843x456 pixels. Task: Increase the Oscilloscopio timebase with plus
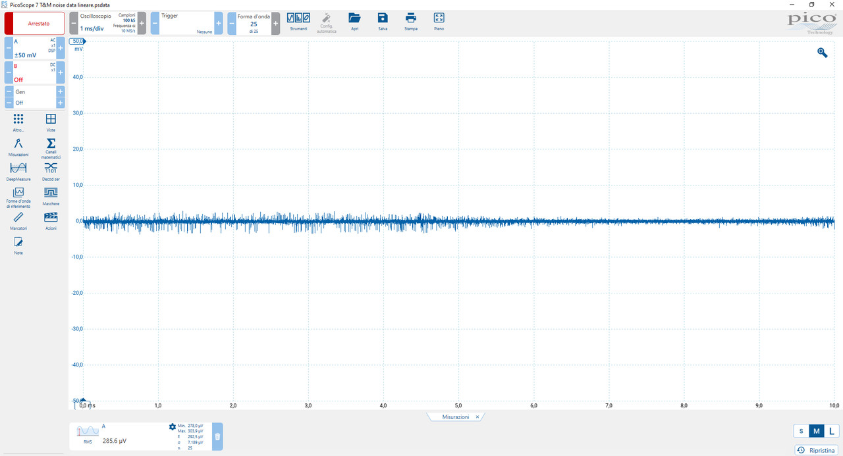(x=142, y=23)
